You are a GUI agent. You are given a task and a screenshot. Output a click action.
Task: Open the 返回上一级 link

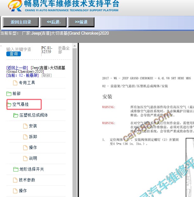(17, 68)
